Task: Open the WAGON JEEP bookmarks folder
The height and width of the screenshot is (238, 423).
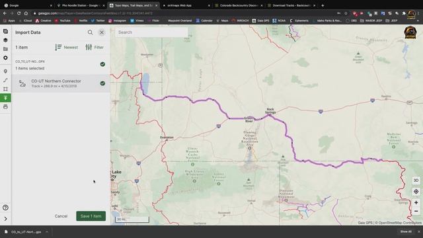Action: pos(371,20)
